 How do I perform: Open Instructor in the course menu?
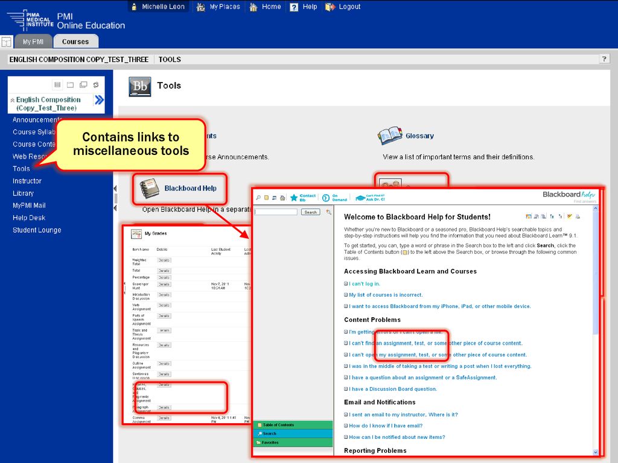(x=27, y=181)
